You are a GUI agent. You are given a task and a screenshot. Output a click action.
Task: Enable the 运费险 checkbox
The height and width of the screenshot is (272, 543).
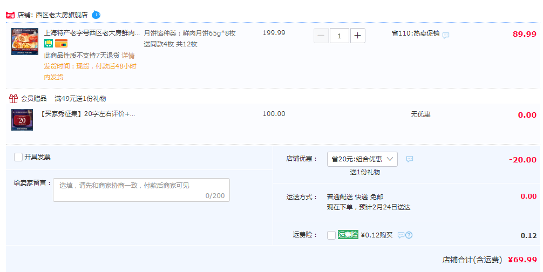(331, 235)
